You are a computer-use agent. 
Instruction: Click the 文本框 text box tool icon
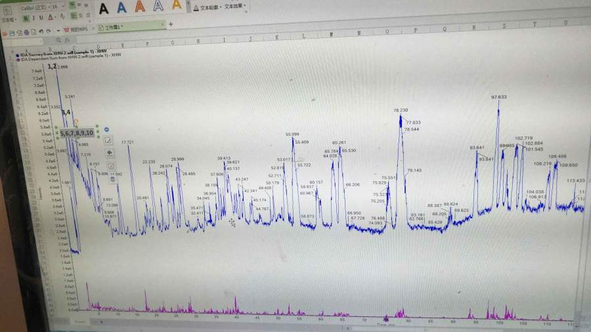(x=8, y=11)
